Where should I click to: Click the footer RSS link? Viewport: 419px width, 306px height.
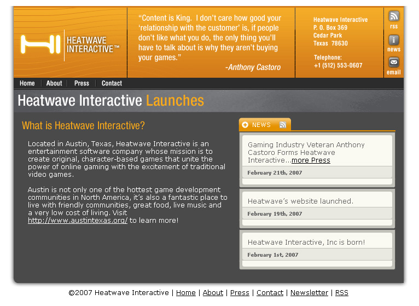pos(341,293)
